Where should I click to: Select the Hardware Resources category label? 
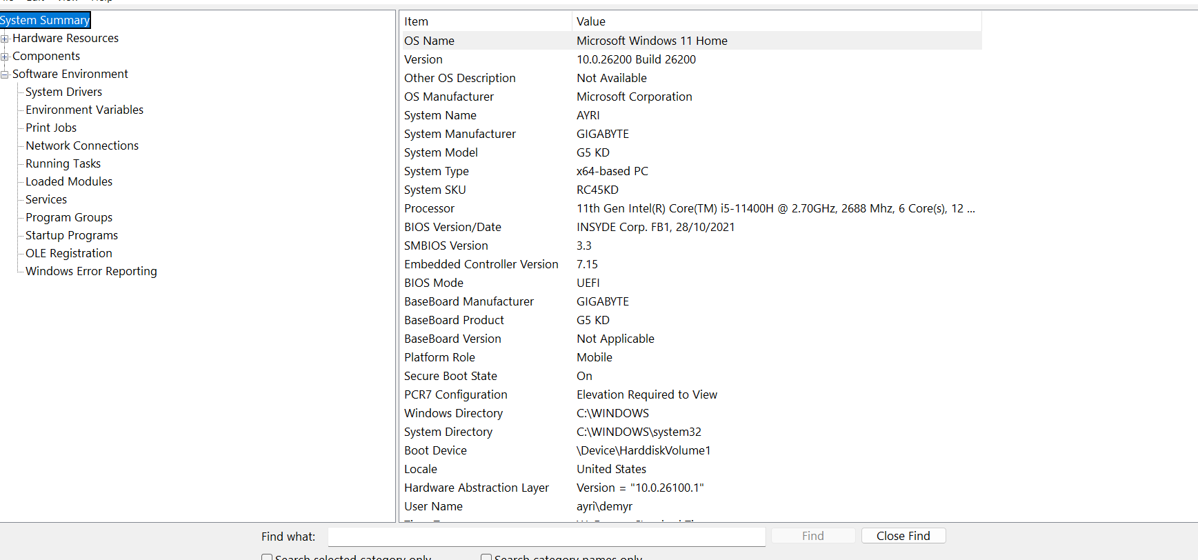click(x=66, y=38)
